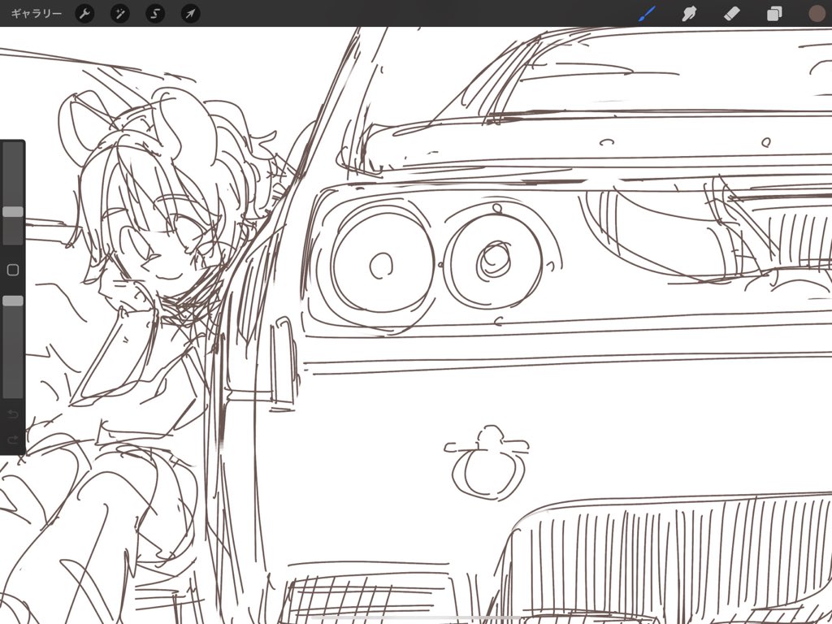Image resolution: width=832 pixels, height=624 pixels.
Task: Select the Smudge tool
Action: pos(689,13)
